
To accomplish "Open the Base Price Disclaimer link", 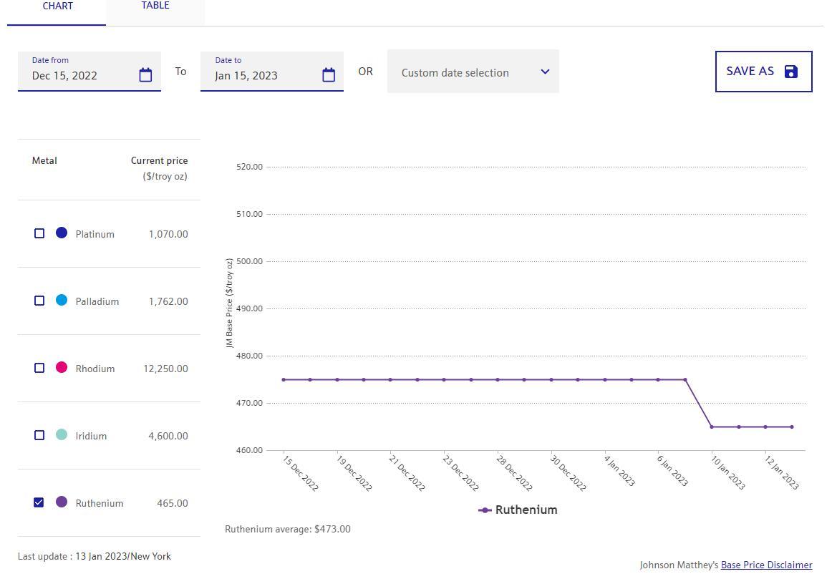I will [x=766, y=565].
